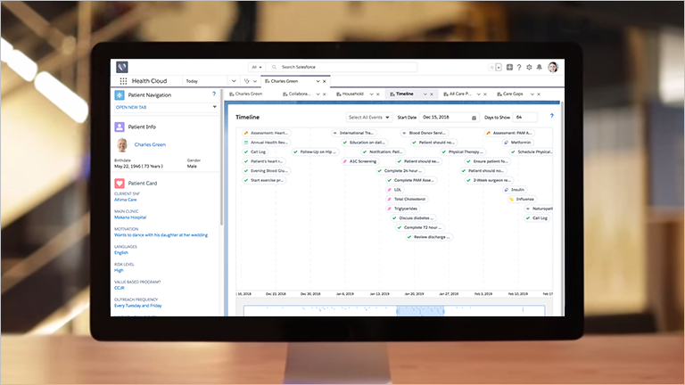Viewport: 685px width, 385px height.
Task: Open the setup gear icon
Action: pyautogui.click(x=529, y=67)
